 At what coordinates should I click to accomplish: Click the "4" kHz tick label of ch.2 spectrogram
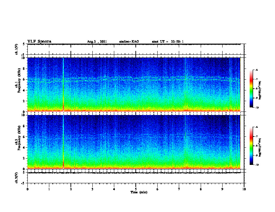24,148
